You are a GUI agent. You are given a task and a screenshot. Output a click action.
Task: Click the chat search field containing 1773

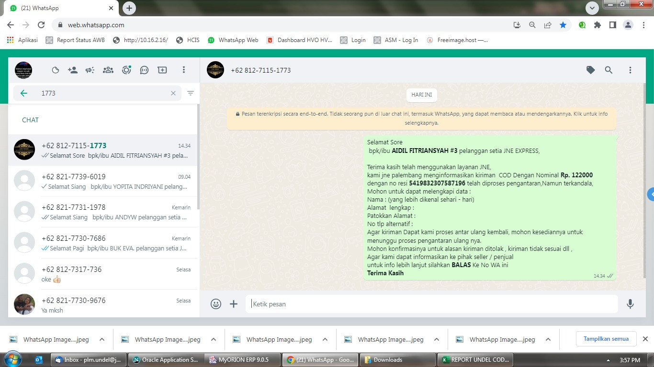tap(97, 93)
